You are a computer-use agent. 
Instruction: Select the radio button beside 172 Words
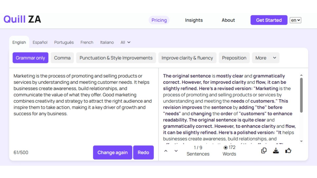point(226,148)
